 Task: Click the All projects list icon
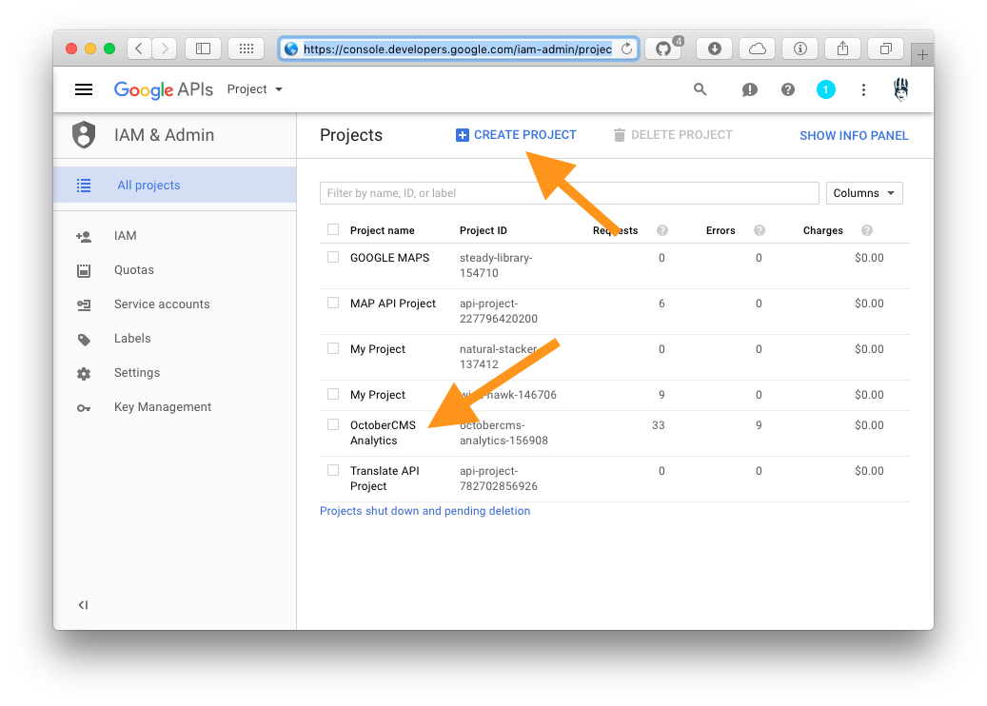pyautogui.click(x=84, y=185)
